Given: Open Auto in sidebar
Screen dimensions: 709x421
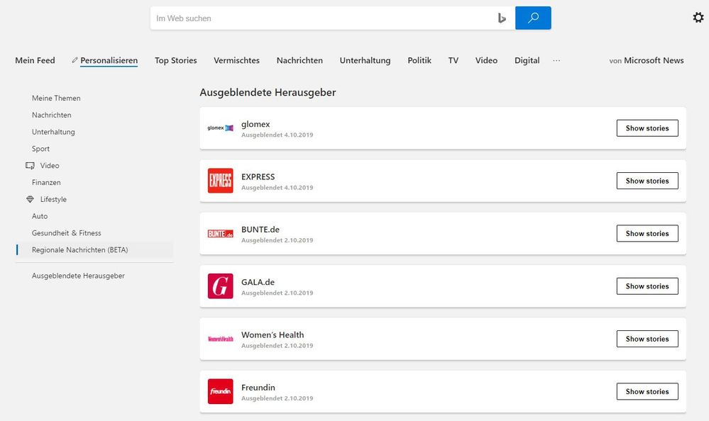Looking at the screenshot, I should point(40,216).
